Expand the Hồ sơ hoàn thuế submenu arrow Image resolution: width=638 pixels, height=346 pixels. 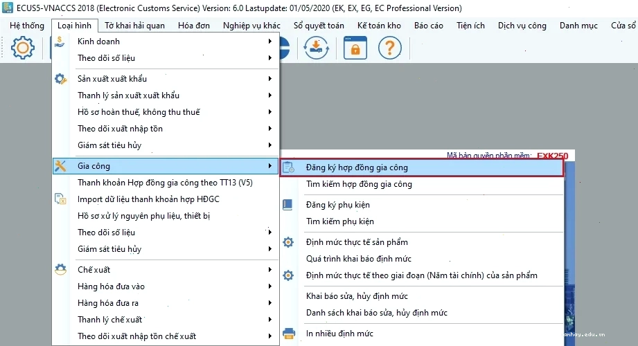[269, 112]
